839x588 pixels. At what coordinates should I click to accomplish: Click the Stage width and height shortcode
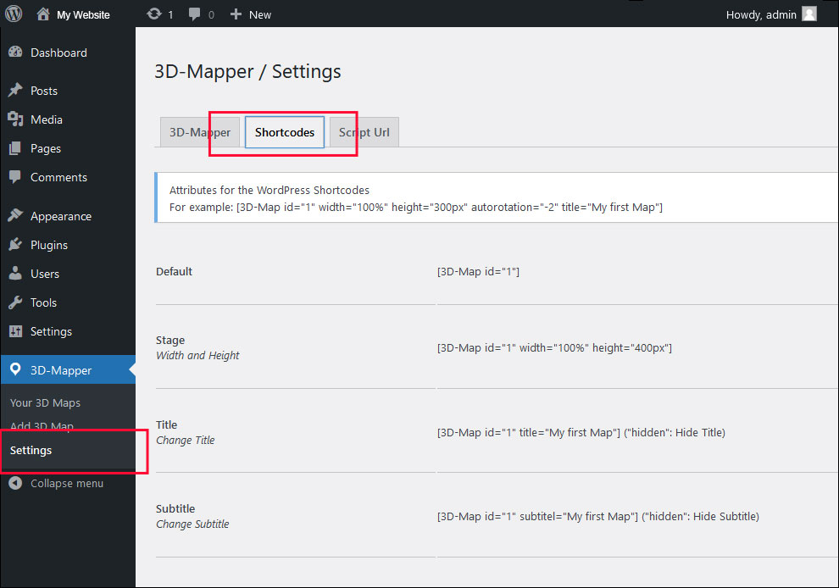coord(554,347)
